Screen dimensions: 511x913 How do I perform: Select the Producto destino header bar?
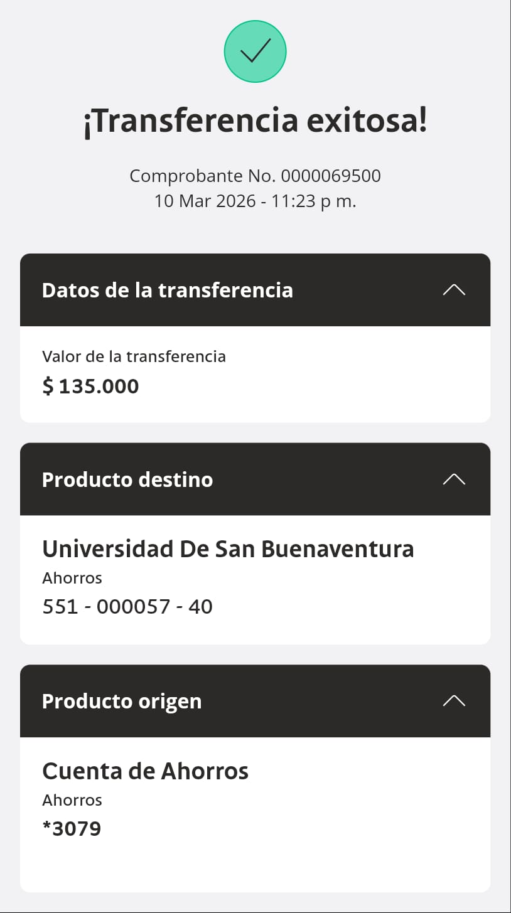coord(255,479)
